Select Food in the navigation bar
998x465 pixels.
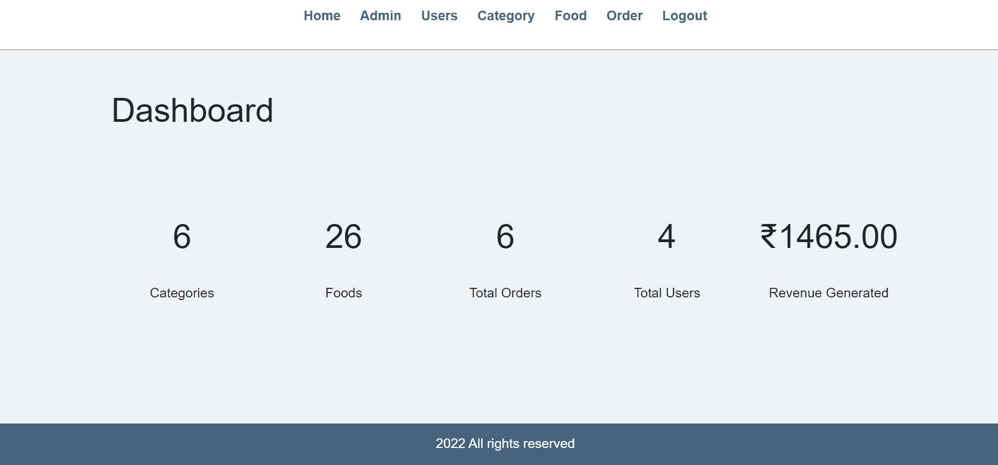click(x=570, y=16)
